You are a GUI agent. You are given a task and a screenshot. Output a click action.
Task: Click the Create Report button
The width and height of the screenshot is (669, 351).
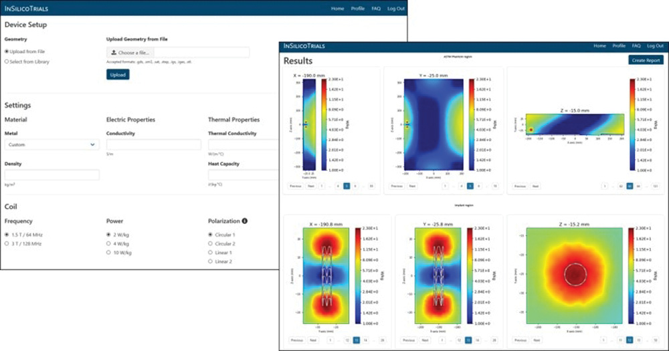pos(646,60)
